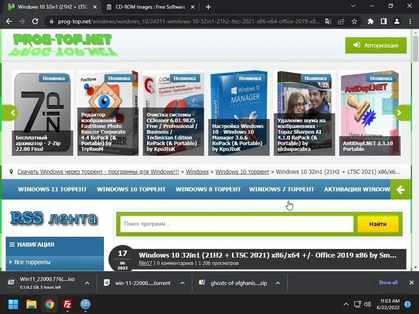Image resolution: width=419 pixels, height=314 pixels.
Task: Open tab search dropdown arrow
Action: point(353,6)
